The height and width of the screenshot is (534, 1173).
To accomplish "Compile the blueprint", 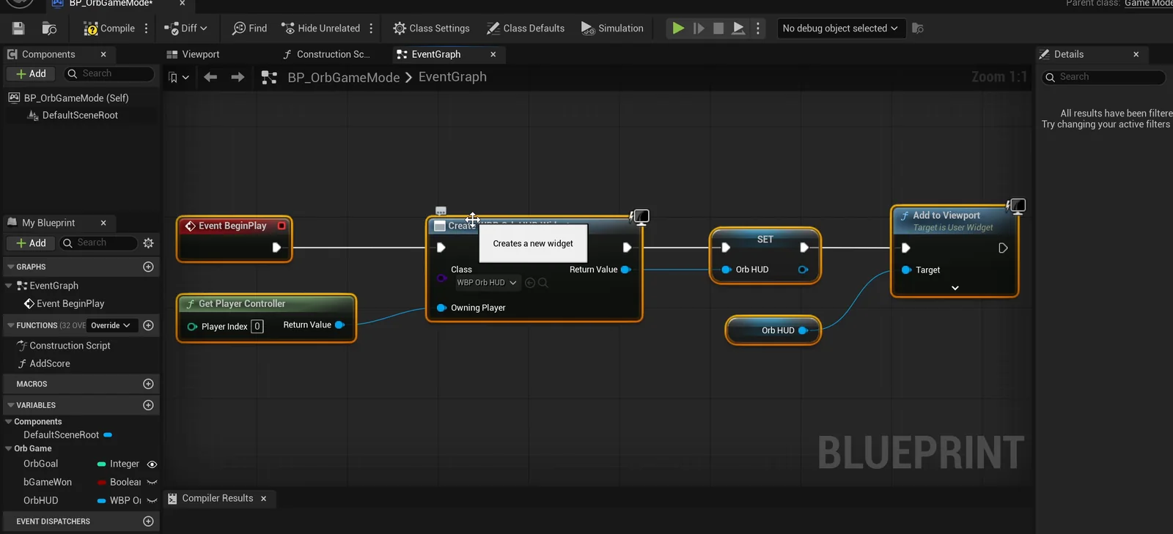I will [x=109, y=29].
